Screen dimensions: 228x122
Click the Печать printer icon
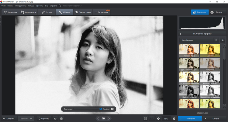tap(212, 12)
